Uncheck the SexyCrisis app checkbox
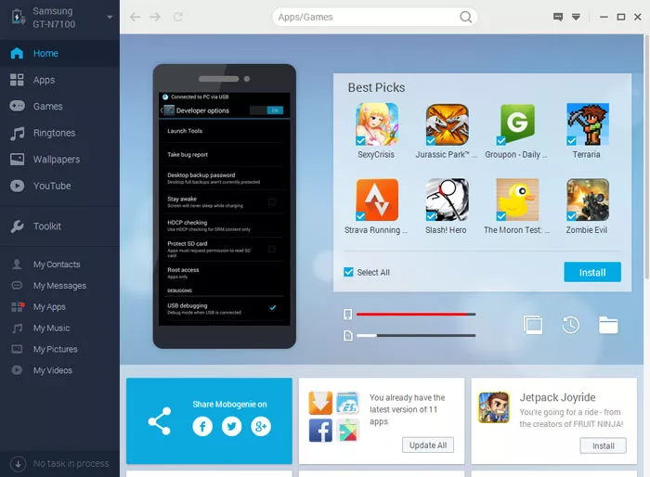 [x=360, y=140]
